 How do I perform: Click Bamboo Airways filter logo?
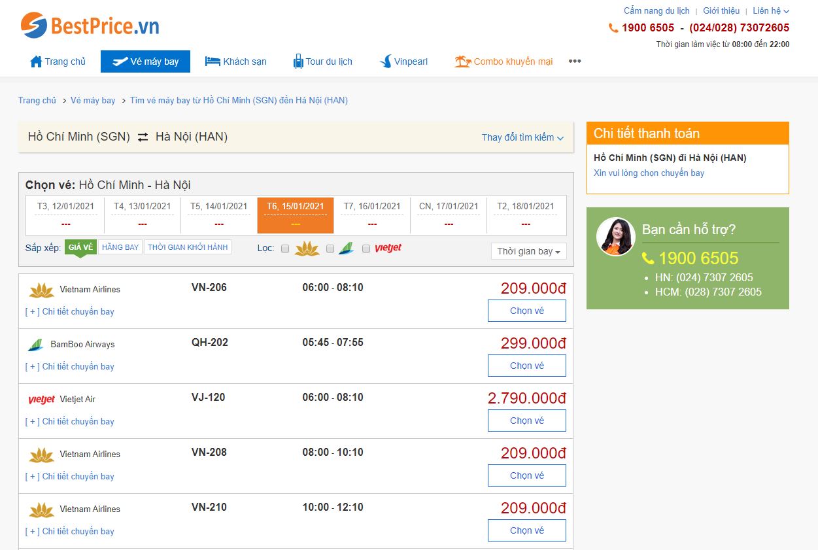point(346,249)
